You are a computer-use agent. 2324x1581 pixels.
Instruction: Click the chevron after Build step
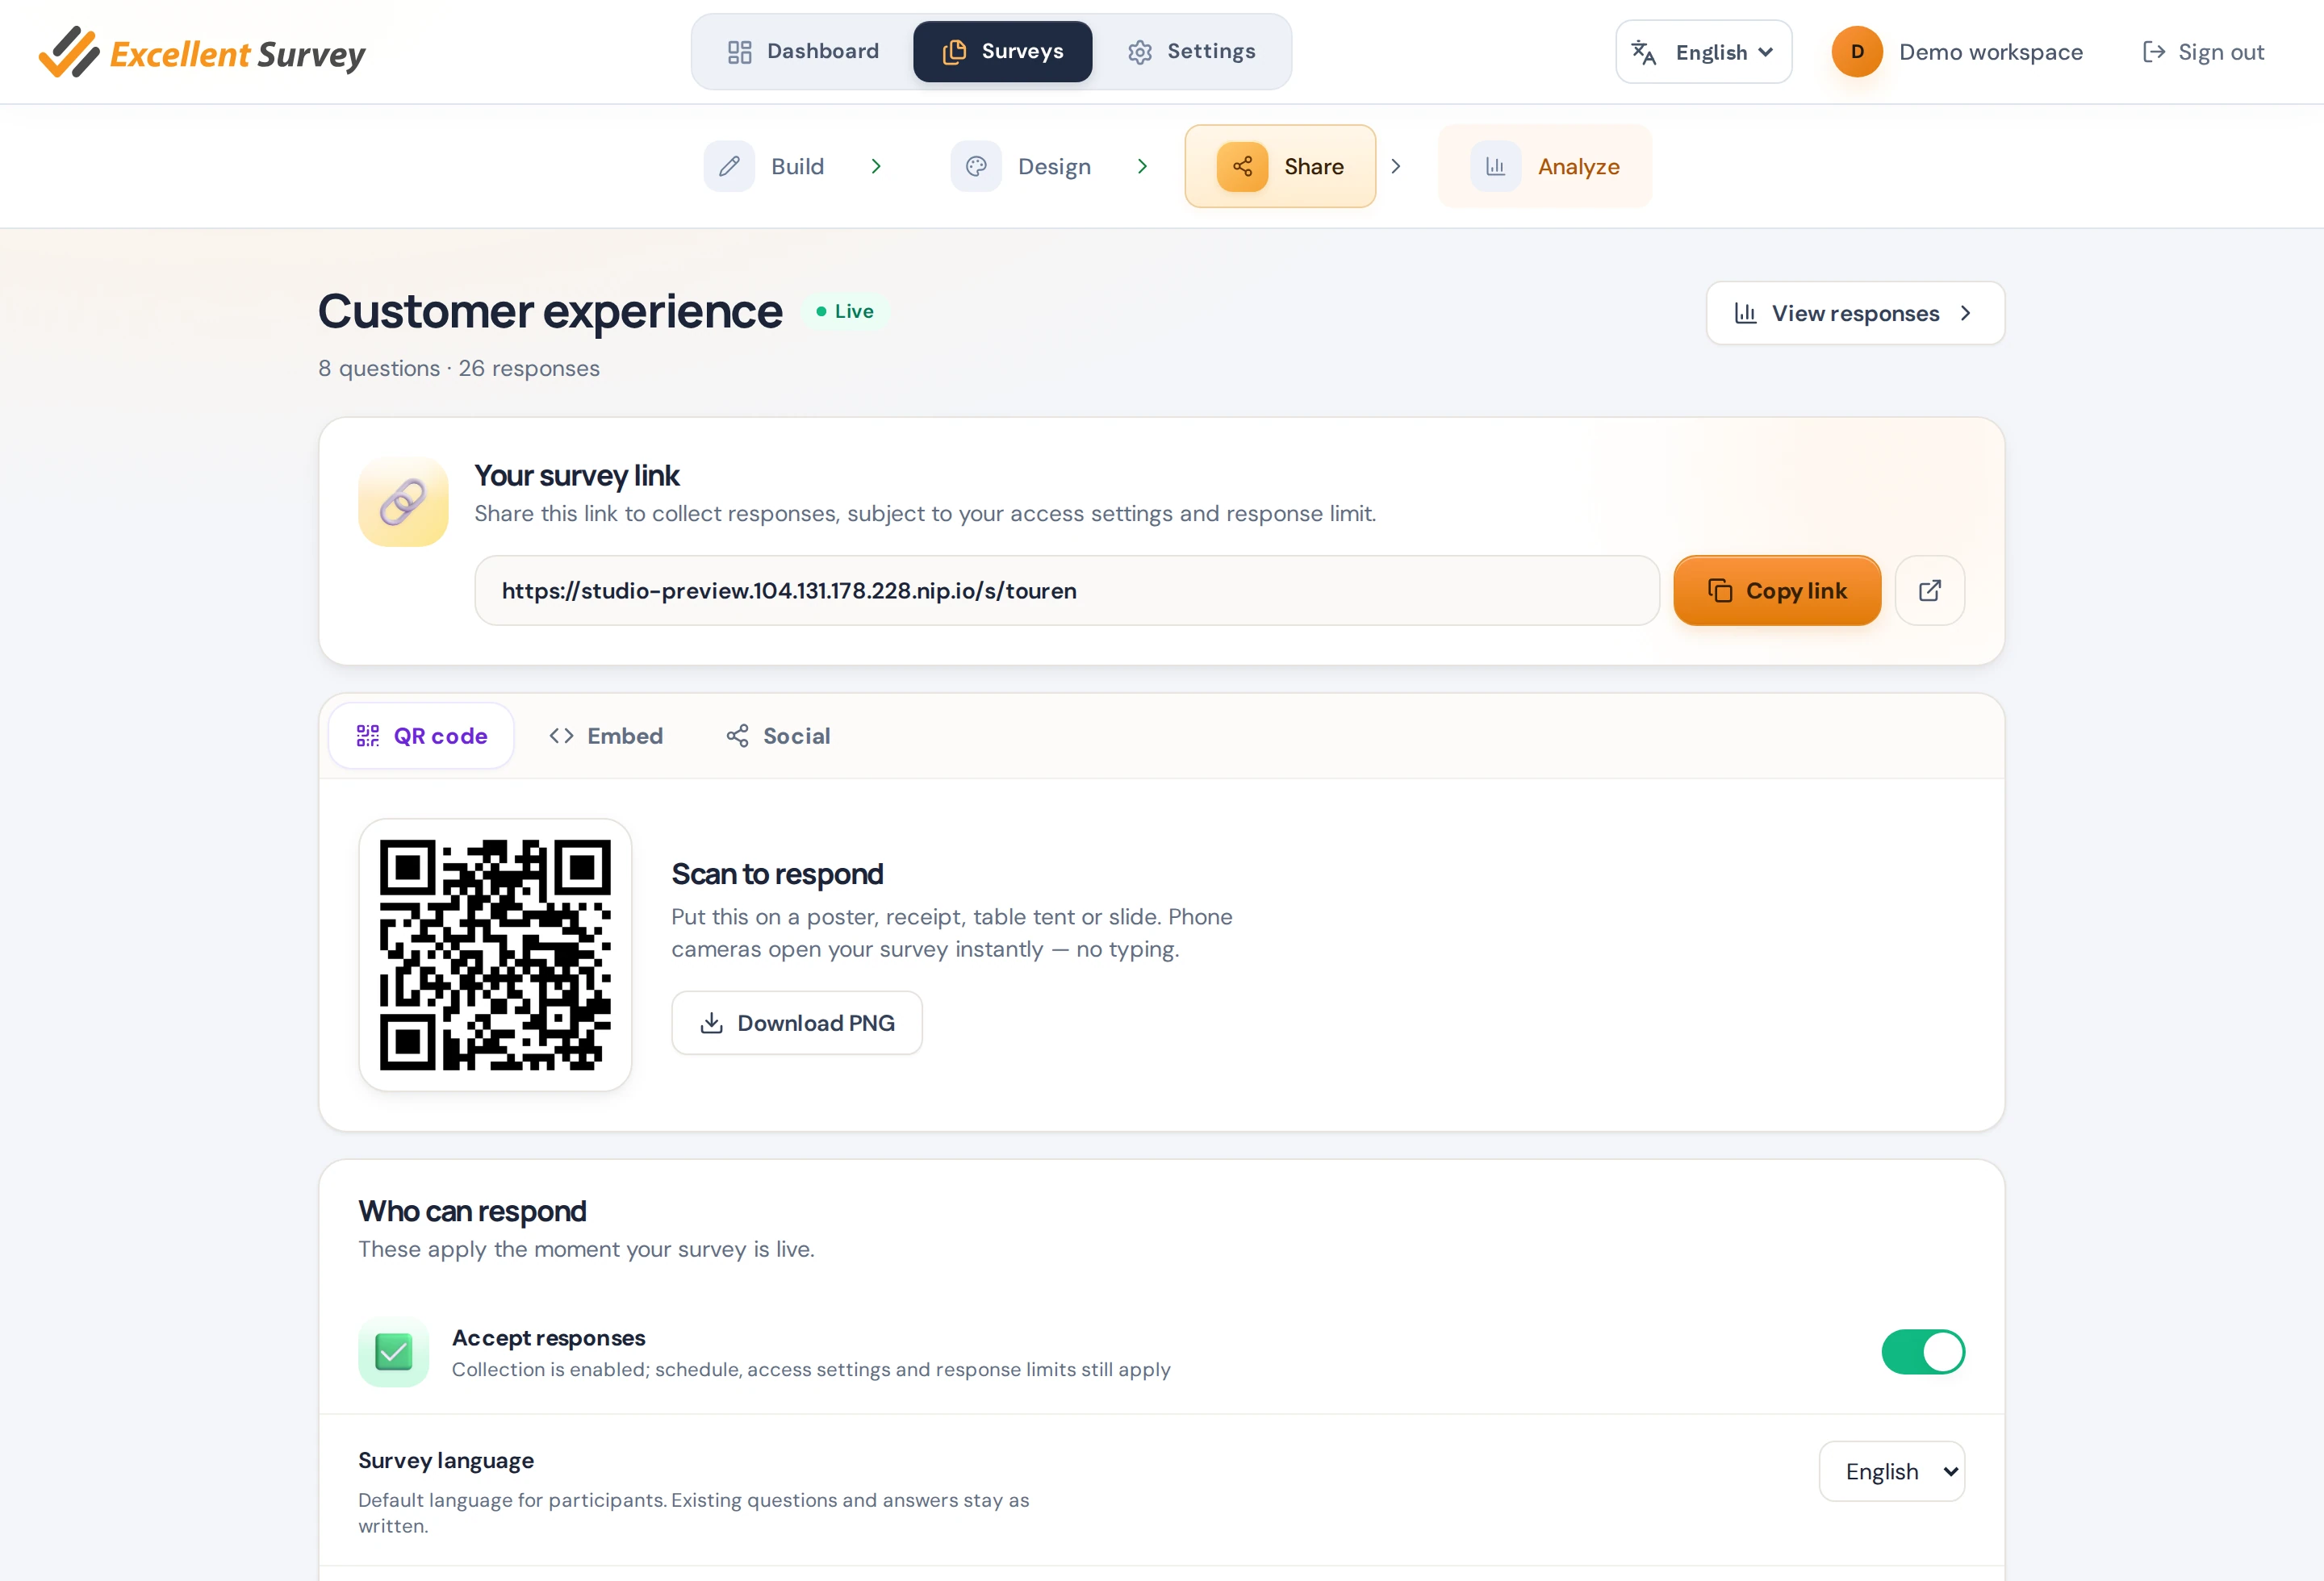(x=876, y=166)
